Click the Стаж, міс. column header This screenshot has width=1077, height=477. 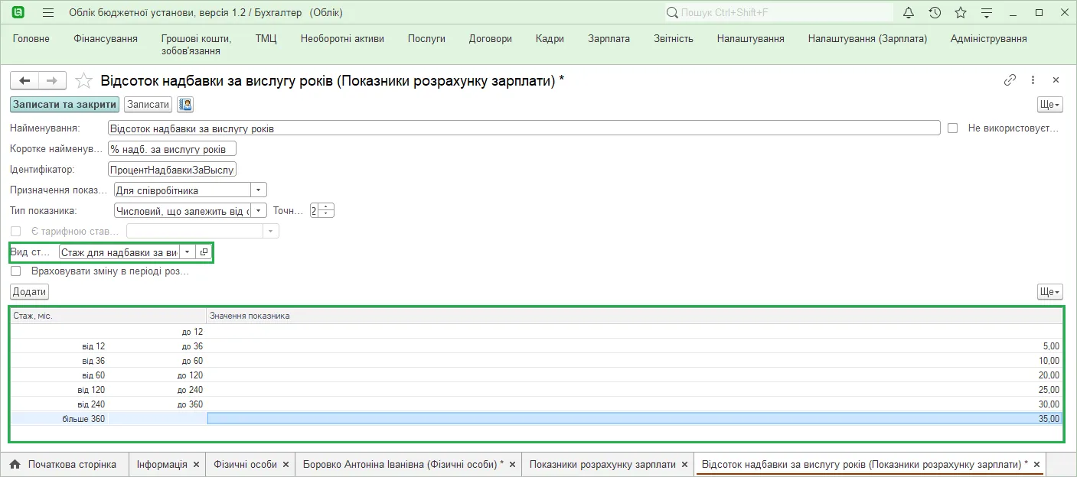tap(108, 316)
